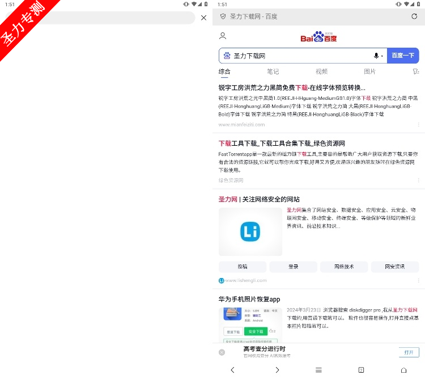This screenshot has width=425, height=379.
Task: Open more options for lishengli.com result
Action: 419,280
